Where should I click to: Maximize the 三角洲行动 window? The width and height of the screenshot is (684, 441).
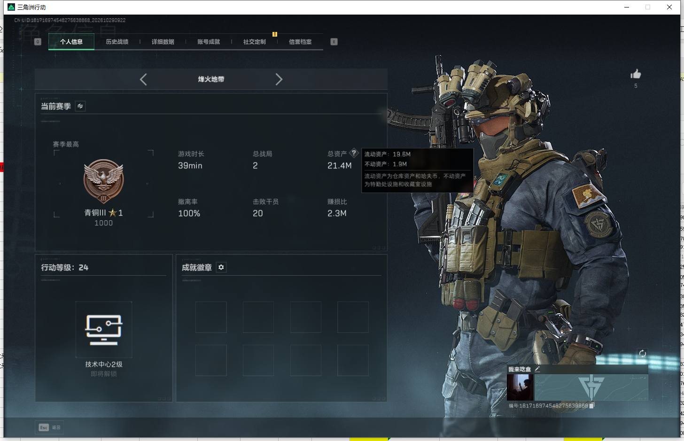(648, 7)
